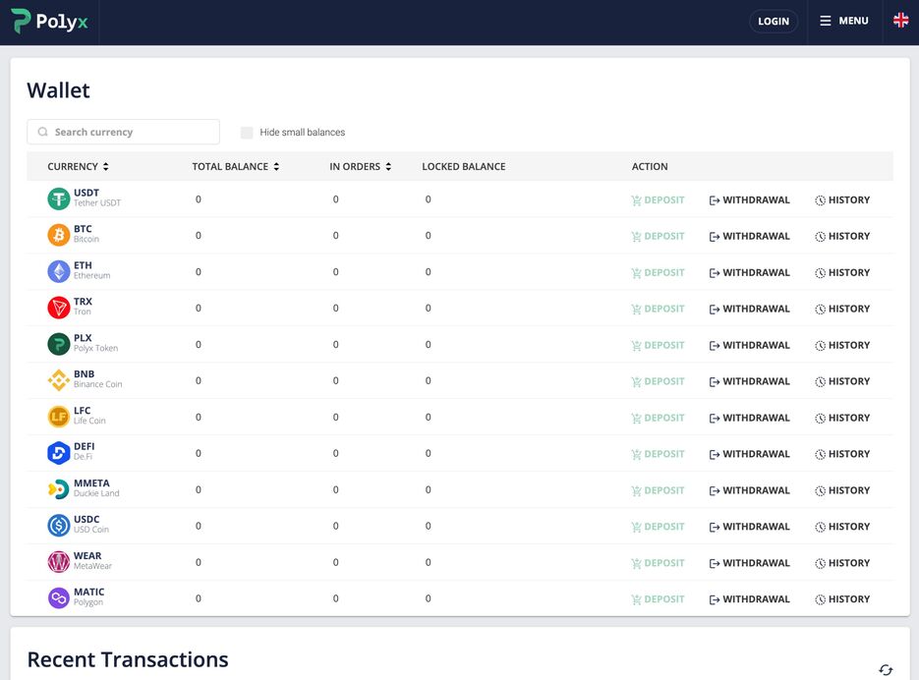Withdraw BTC
Screen dimensions: 919x680
tap(750, 236)
